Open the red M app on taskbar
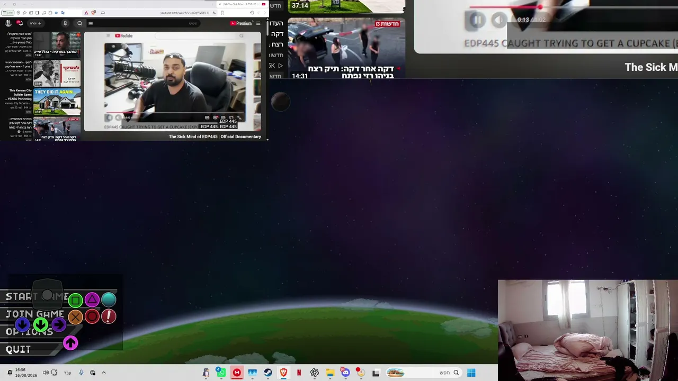 [237, 373]
